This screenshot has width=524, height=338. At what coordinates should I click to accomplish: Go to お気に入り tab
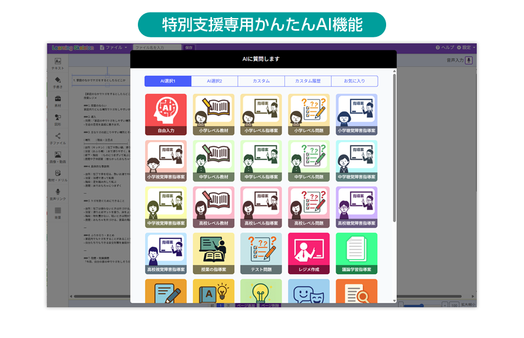354,81
